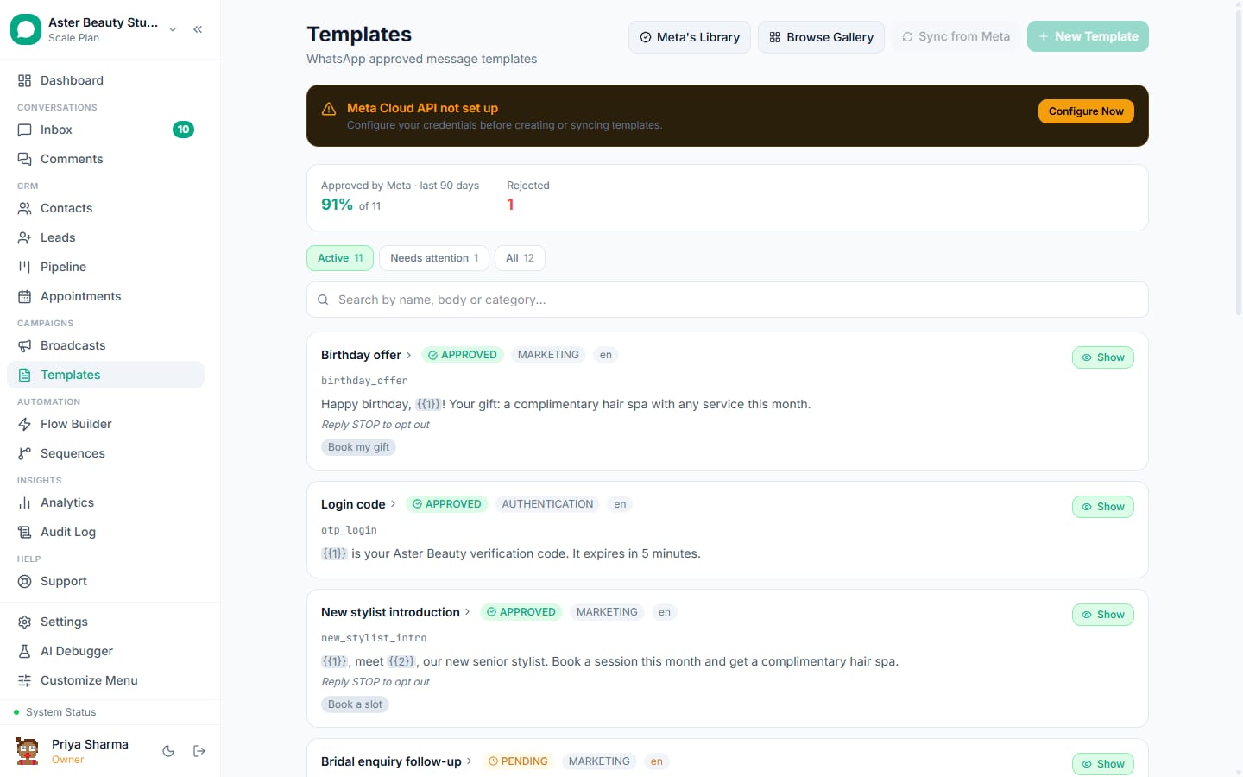Click the new_stylist_intro identifier
Viewport: 1243px width, 777px height.
374,638
